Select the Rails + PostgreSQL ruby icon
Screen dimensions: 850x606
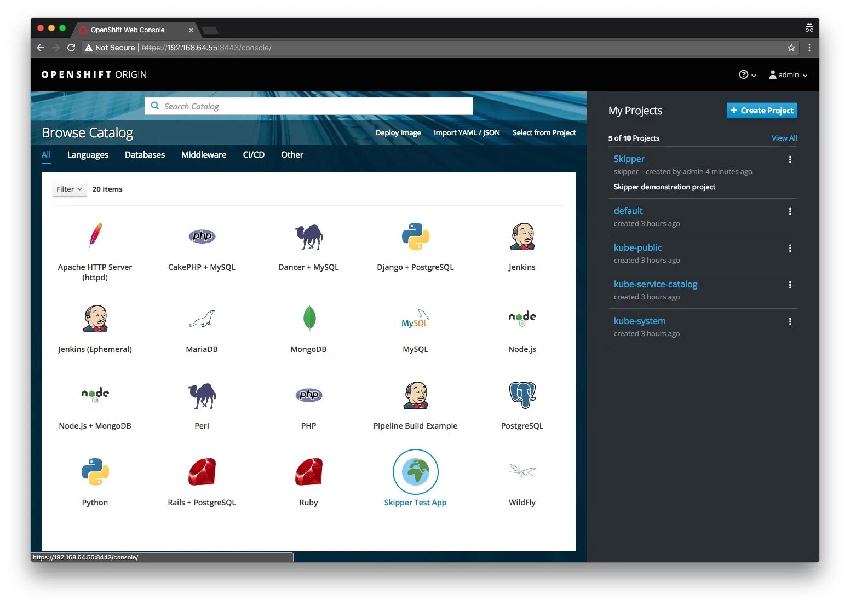(x=202, y=472)
